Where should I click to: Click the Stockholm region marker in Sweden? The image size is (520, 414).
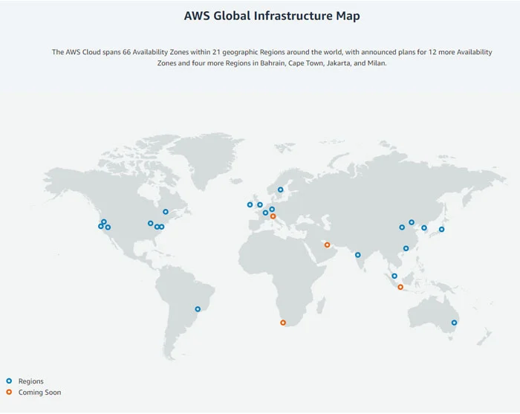[281, 190]
